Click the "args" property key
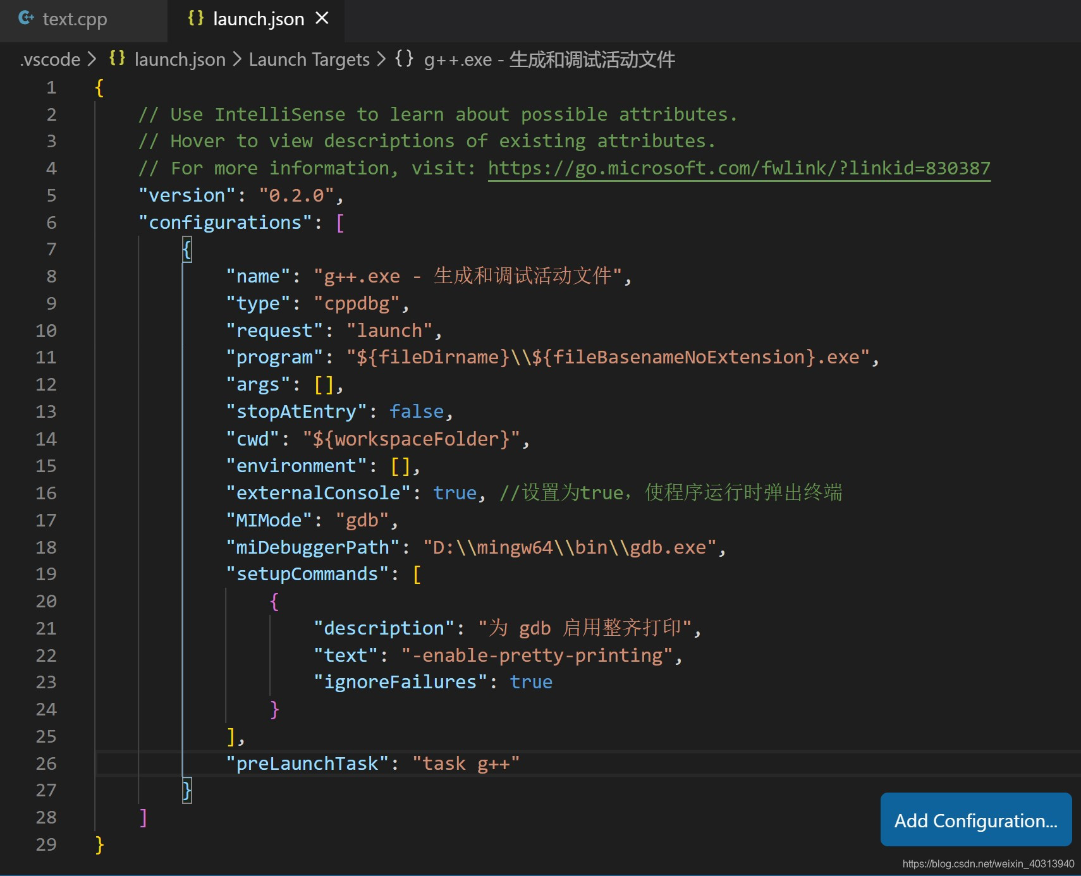Screen dimensions: 1081x876 [258, 384]
